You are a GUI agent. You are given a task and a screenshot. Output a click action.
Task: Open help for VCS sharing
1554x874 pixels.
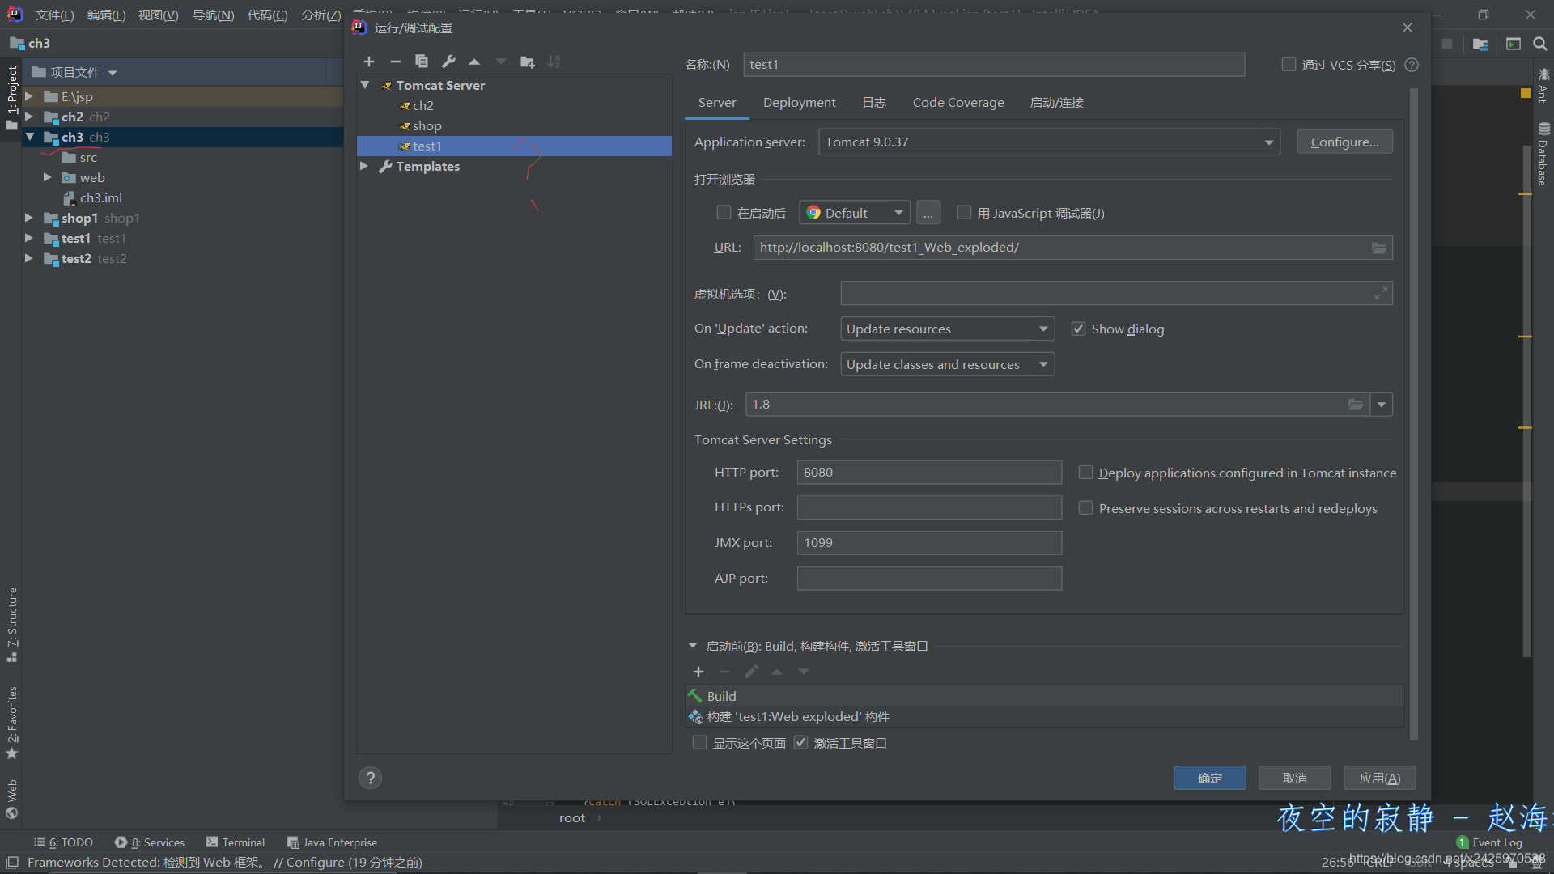[x=1412, y=65]
